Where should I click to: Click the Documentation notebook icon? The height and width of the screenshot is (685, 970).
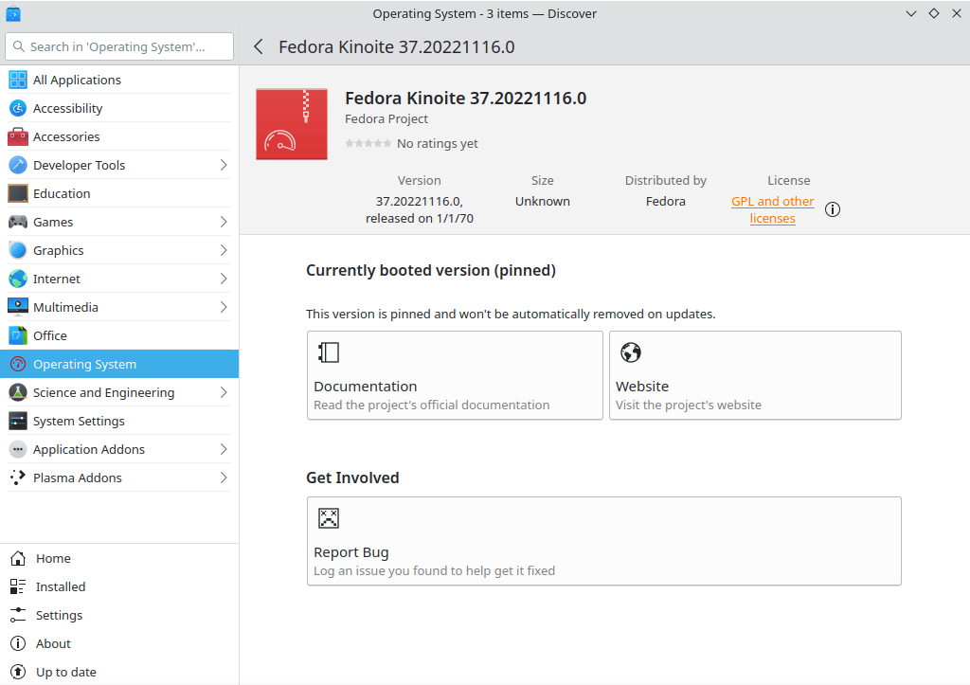point(329,352)
